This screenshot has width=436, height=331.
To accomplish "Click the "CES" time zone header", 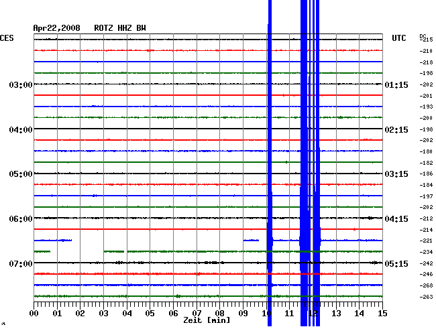I will coord(7,38).
